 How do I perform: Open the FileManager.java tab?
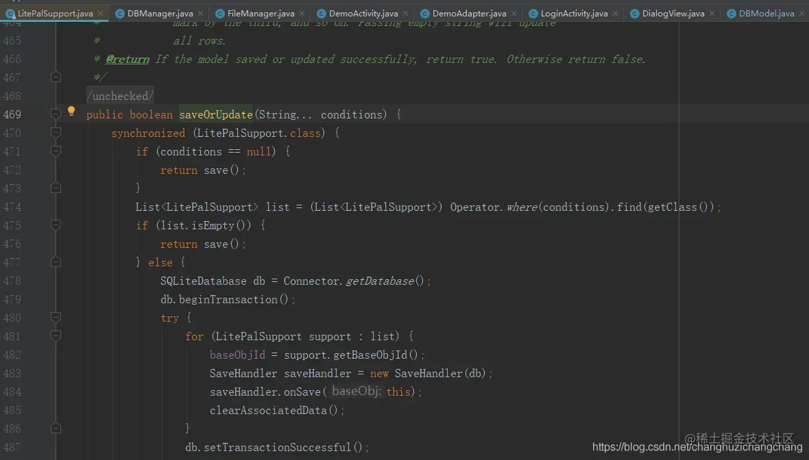pos(261,14)
